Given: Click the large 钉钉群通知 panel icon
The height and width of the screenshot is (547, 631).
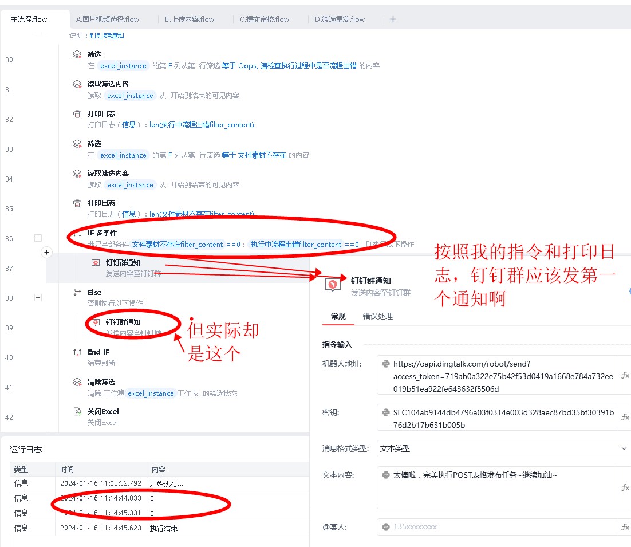Looking at the screenshot, I should [333, 285].
